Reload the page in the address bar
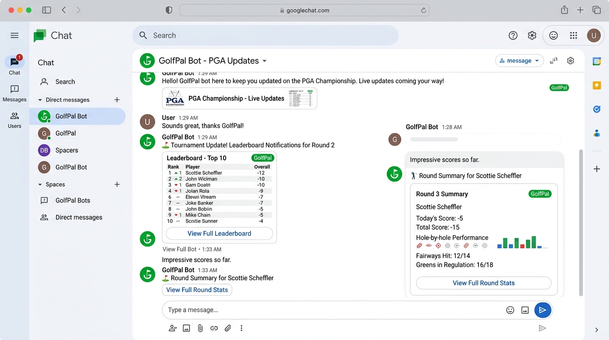The width and height of the screenshot is (609, 340). click(424, 10)
